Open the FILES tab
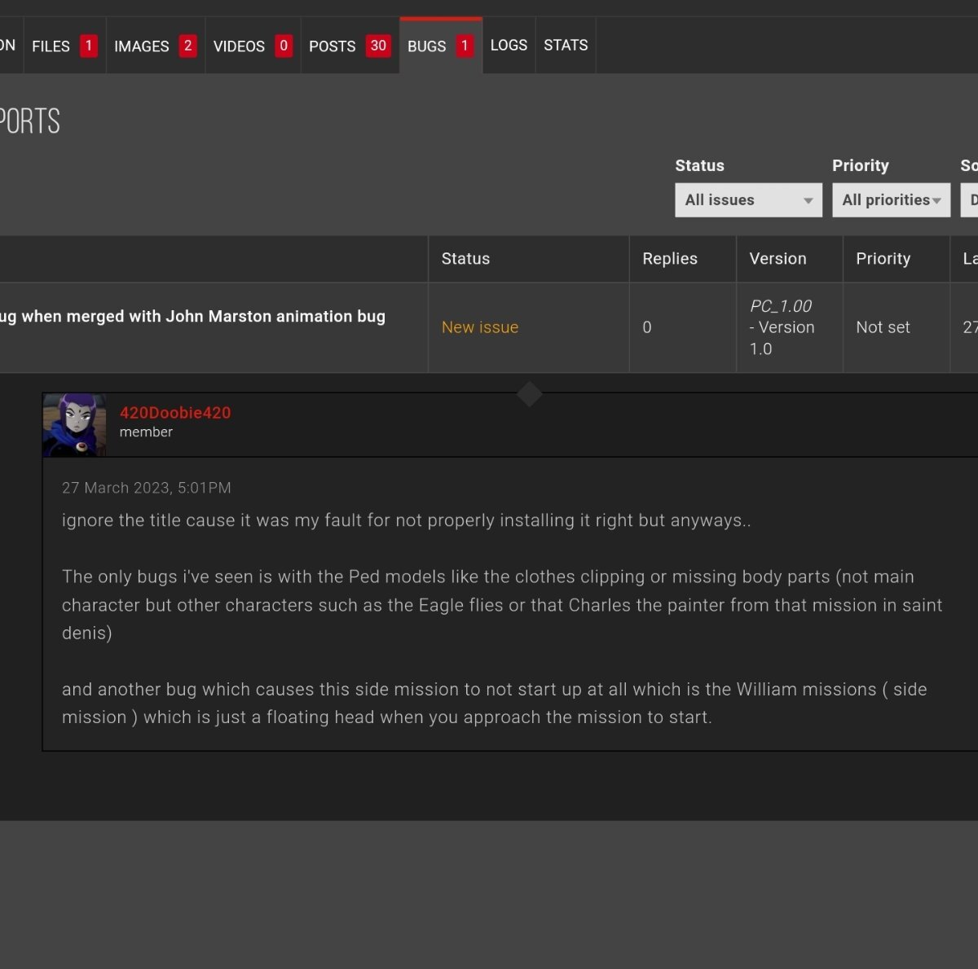978x969 pixels. tap(64, 46)
